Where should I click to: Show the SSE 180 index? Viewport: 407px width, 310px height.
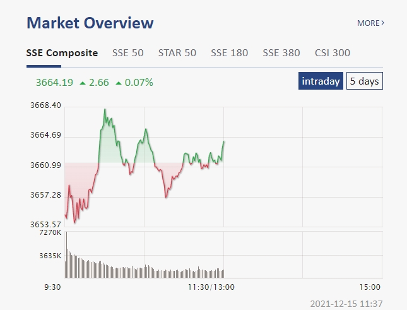[229, 53]
